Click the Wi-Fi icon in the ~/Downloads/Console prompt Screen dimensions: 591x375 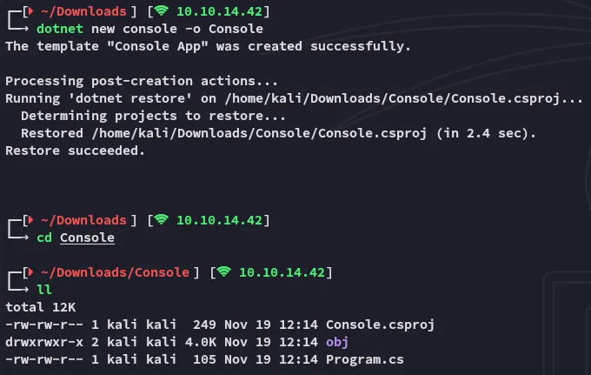223,271
